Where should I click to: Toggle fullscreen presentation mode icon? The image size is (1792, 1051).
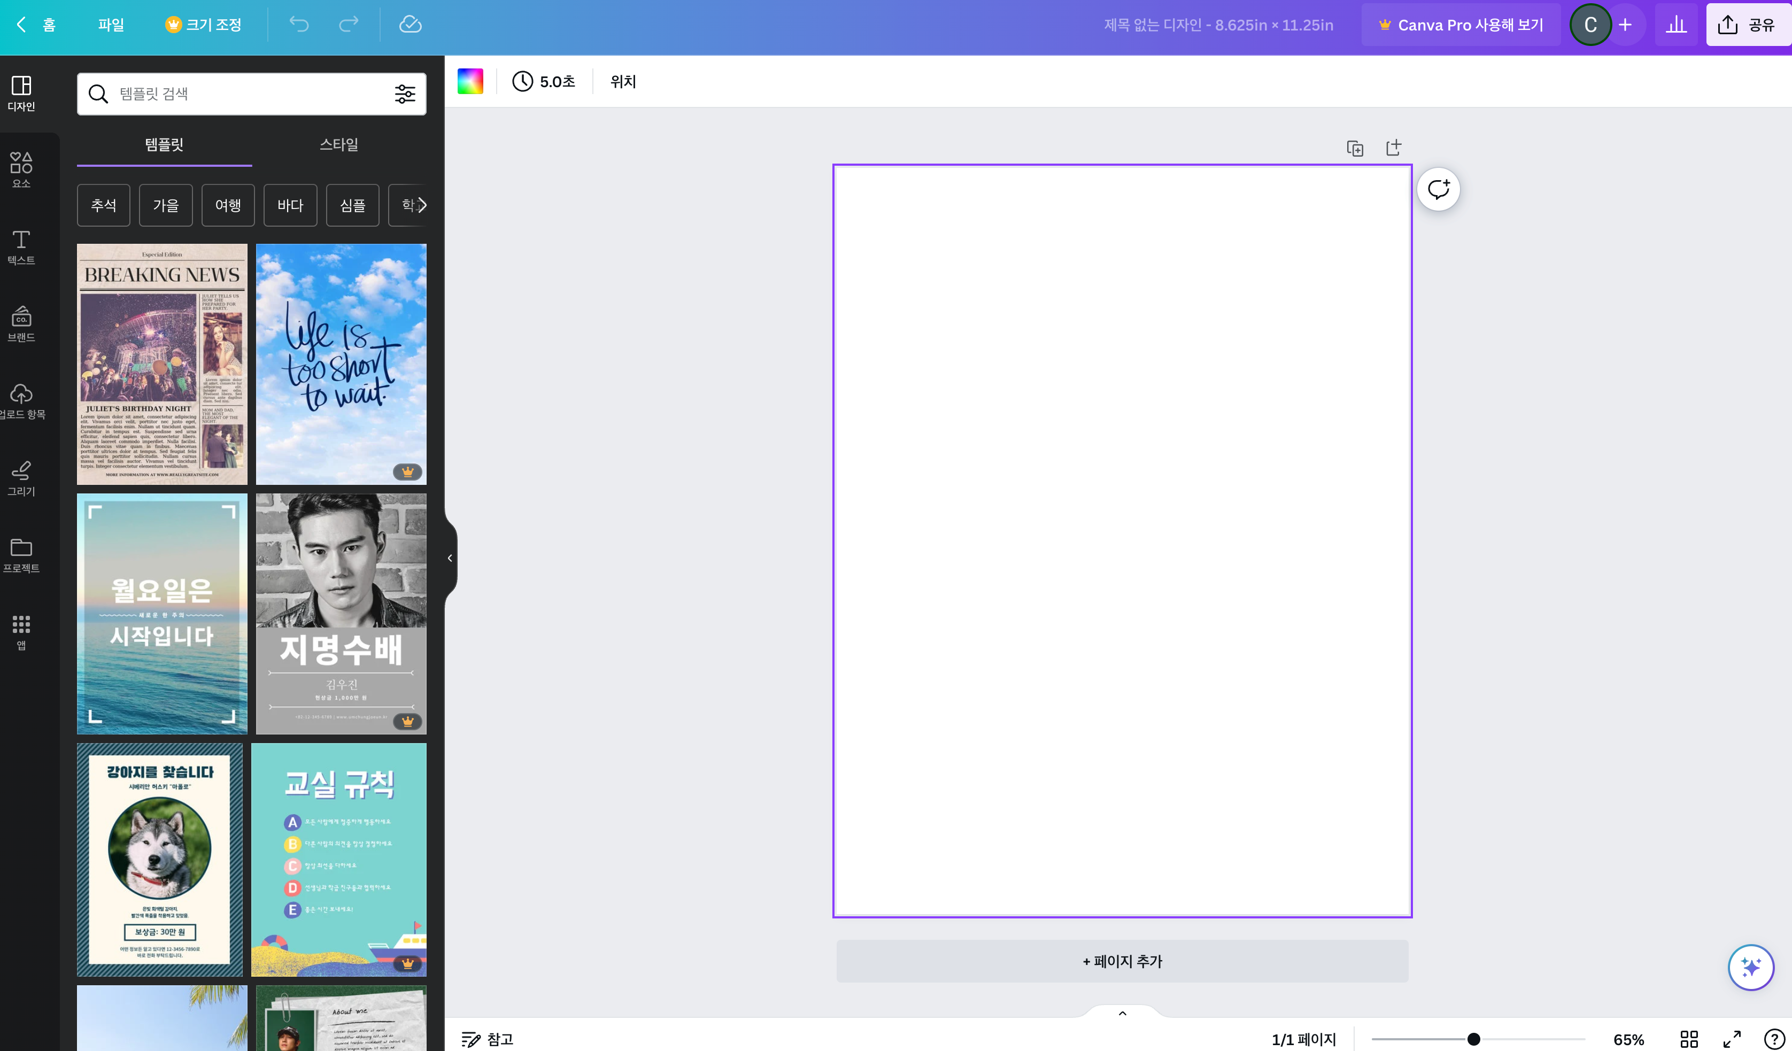pos(1732,1039)
